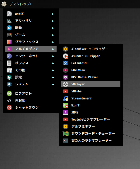
Task: Open the その他 menu category
Action: click(31, 70)
